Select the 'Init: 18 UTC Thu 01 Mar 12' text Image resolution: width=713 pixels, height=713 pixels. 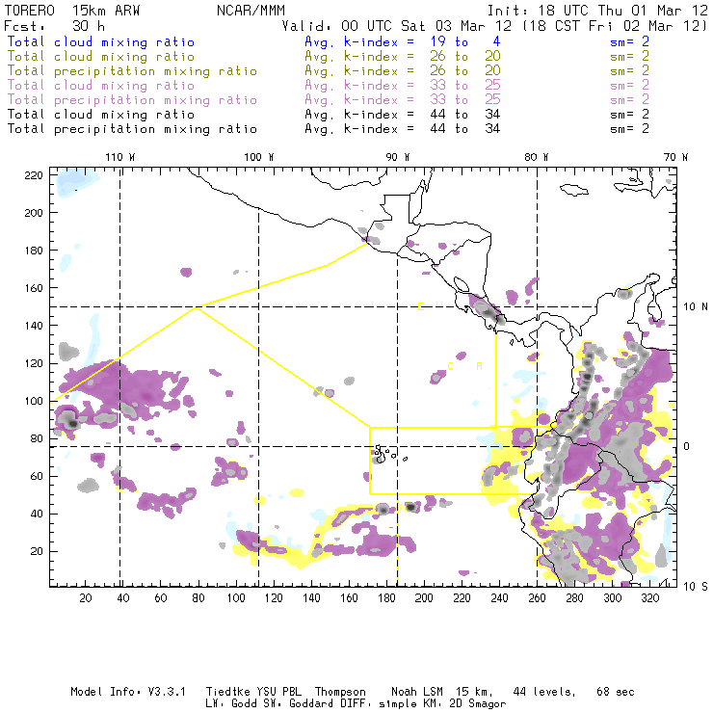pyautogui.click(x=597, y=10)
